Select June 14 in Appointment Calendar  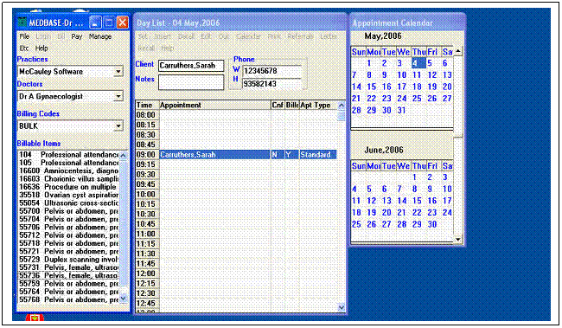pos(402,201)
